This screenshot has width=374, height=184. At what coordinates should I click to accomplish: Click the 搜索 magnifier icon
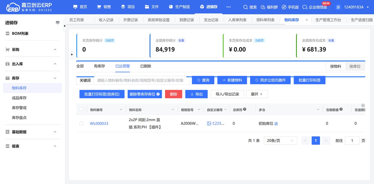[245, 7]
